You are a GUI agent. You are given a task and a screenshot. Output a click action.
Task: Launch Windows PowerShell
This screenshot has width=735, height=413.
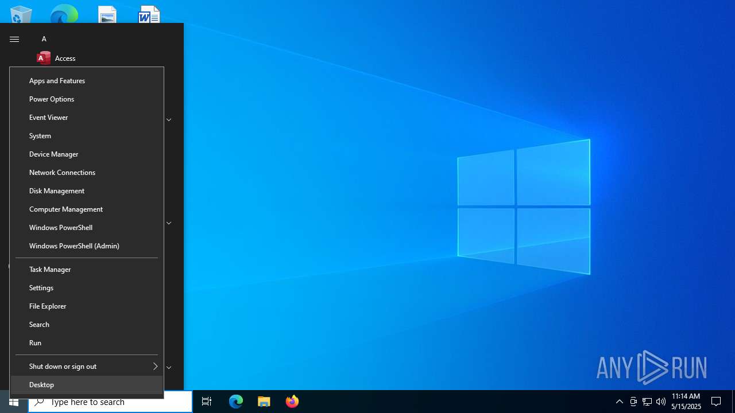(x=87, y=228)
